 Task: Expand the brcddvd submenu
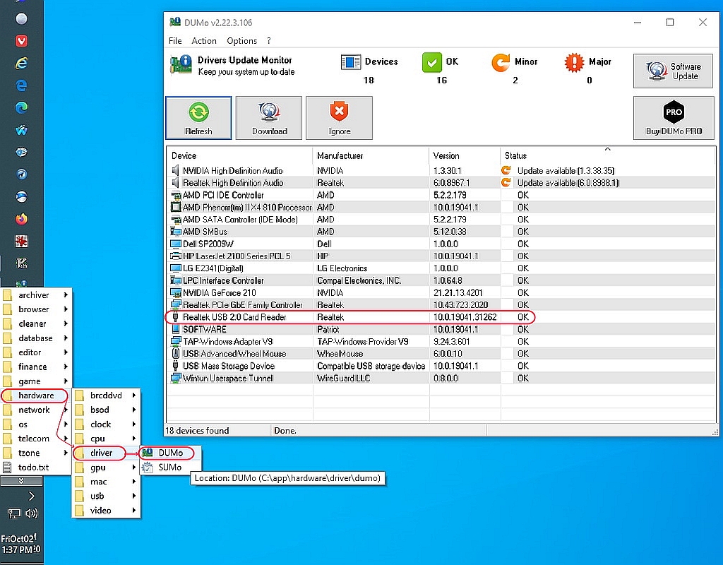[x=106, y=395]
